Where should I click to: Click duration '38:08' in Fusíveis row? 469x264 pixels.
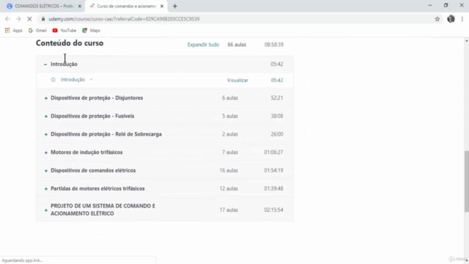(x=277, y=116)
